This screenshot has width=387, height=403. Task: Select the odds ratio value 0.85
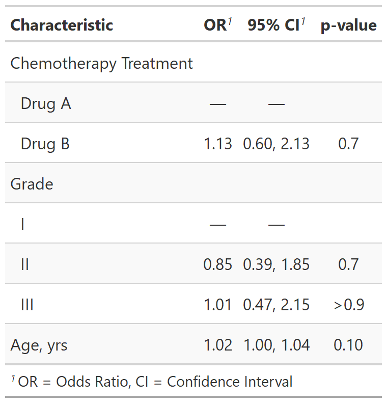[x=218, y=265]
